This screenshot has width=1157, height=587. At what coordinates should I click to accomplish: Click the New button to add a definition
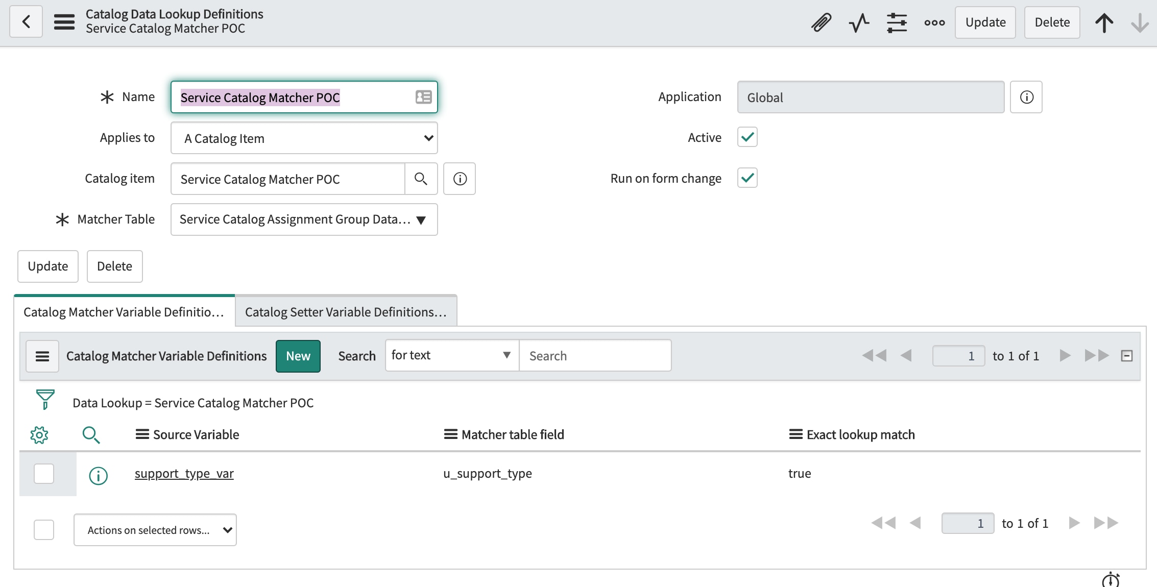(x=298, y=356)
